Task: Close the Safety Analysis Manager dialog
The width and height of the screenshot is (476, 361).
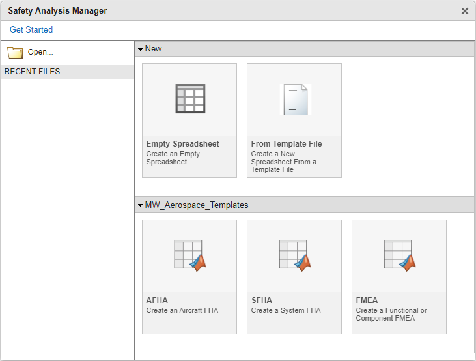Action: tap(465, 11)
